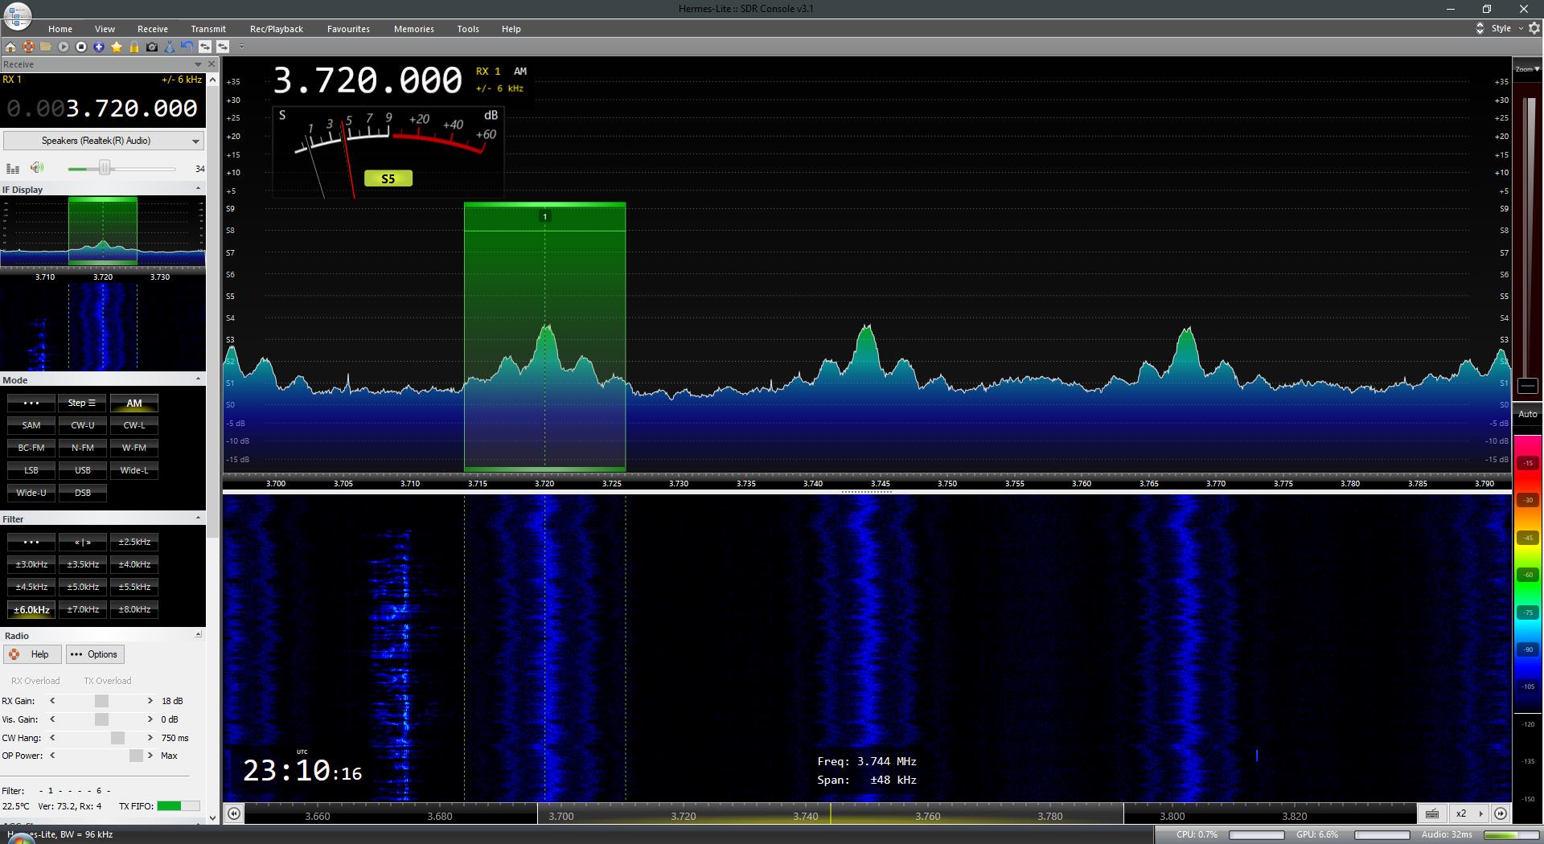Viewport: 1544px width, 844px height.
Task: Click the home icon in the quick toolbar
Action: [x=10, y=47]
